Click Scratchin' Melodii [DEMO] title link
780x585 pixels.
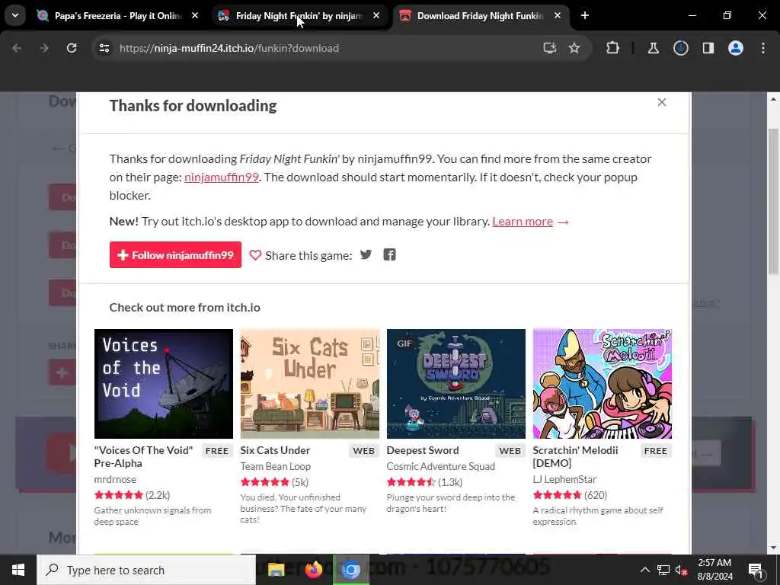pyautogui.click(x=576, y=456)
